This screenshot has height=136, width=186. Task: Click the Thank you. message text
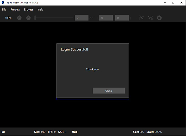93,69
